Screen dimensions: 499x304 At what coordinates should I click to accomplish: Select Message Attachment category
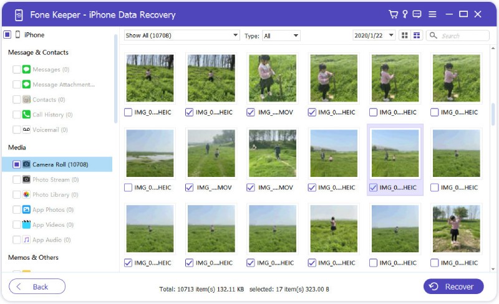64,84
